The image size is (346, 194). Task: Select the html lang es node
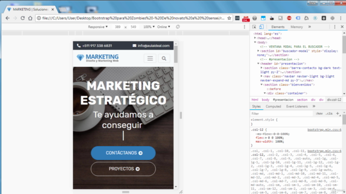pos(268,33)
